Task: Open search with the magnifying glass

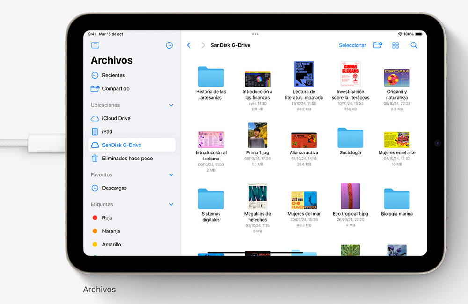Action: (414, 45)
